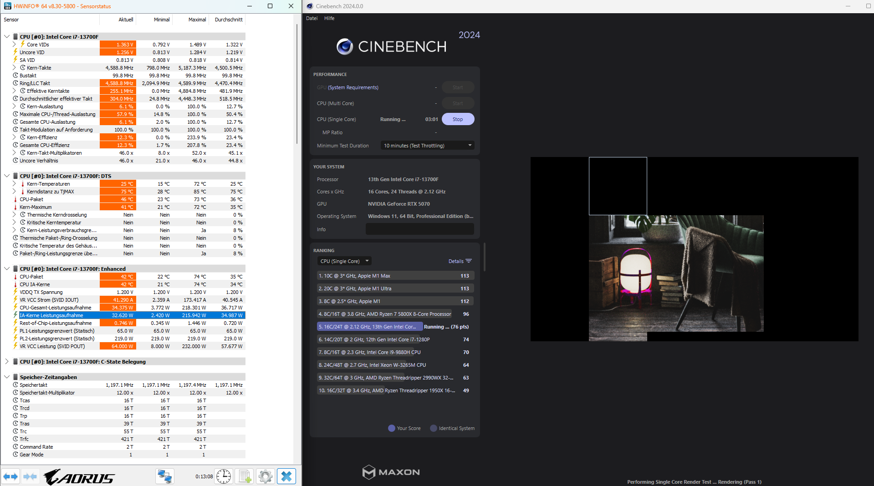Viewport: 874px width, 486px height.
Task: Open HWiNFO sensor settings gear icon
Action: (265, 476)
